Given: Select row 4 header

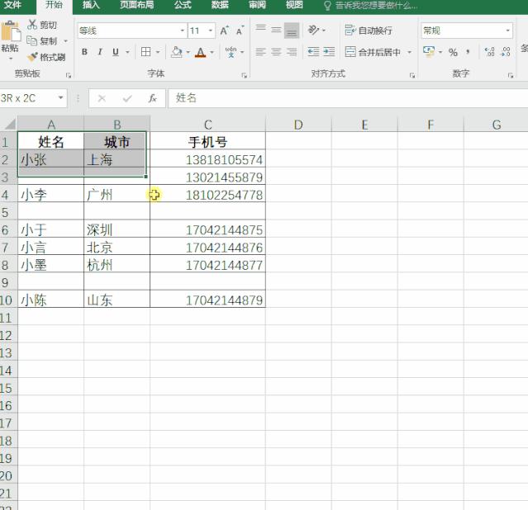Looking at the screenshot, I should [8, 195].
